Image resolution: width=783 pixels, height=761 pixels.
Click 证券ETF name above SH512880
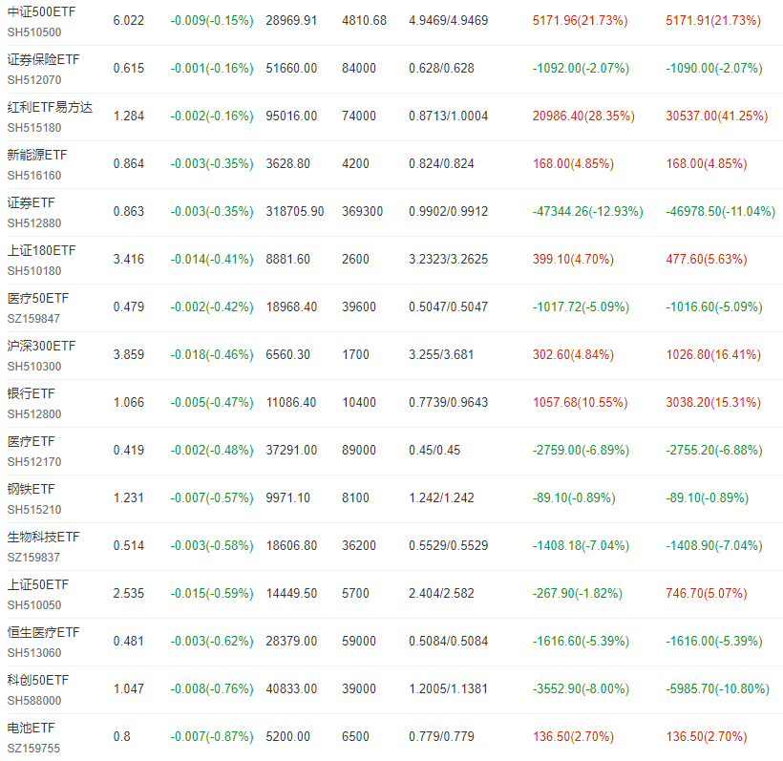click(31, 202)
